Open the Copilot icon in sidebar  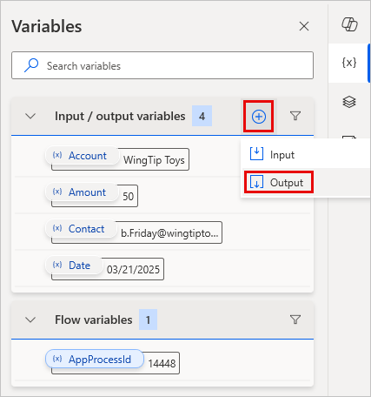click(x=349, y=24)
